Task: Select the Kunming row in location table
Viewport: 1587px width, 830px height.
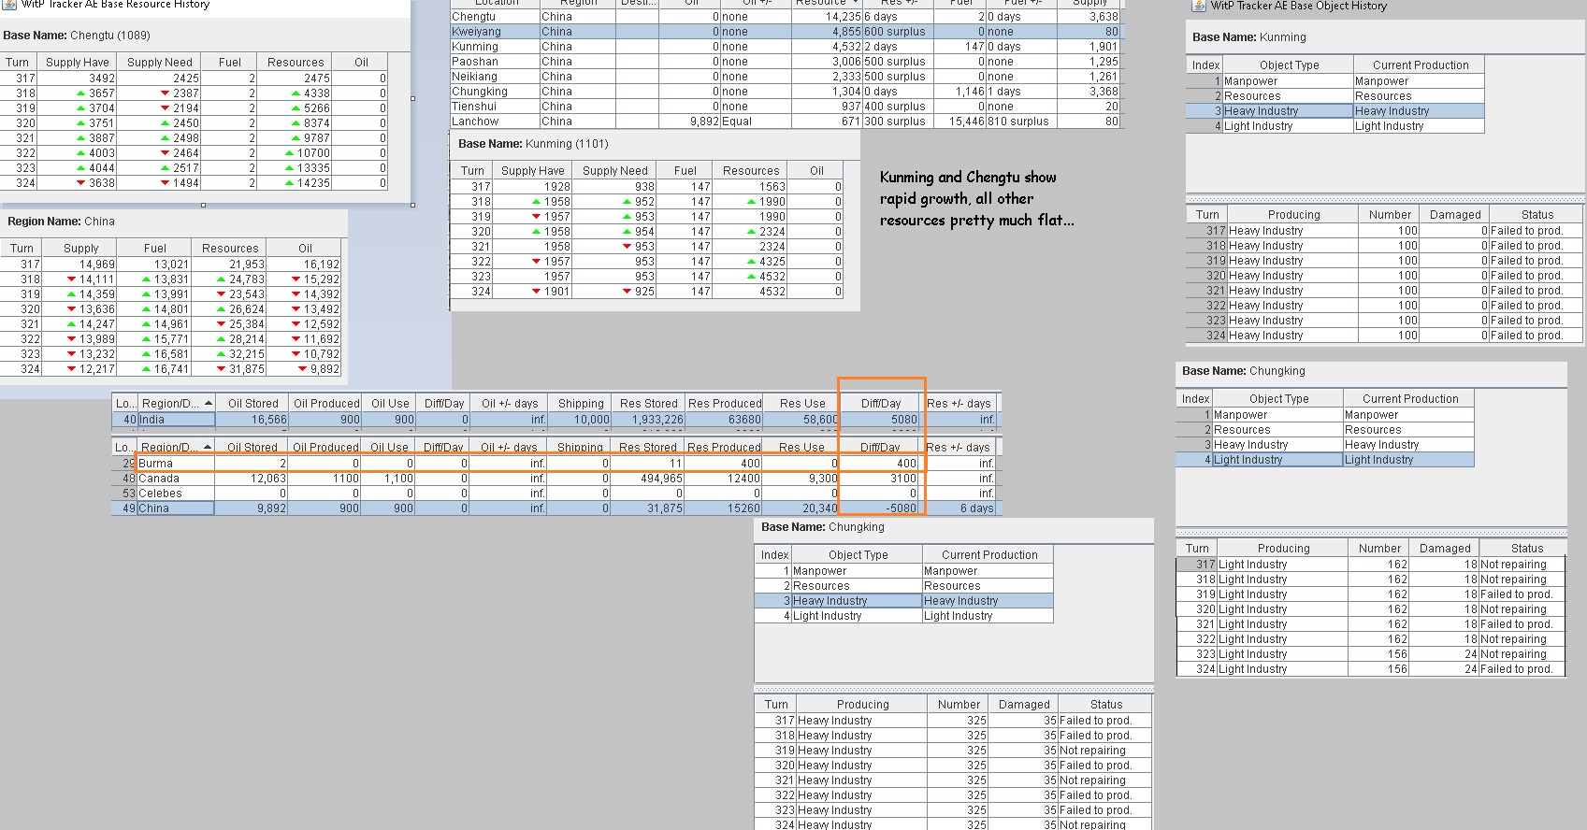Action: point(786,47)
